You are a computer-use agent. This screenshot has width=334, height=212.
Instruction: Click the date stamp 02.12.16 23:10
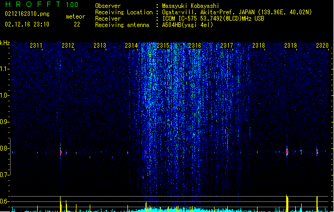[27, 24]
